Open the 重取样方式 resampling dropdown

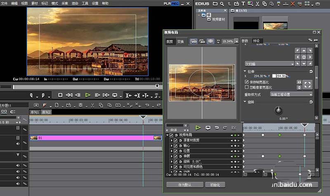coord(291,94)
